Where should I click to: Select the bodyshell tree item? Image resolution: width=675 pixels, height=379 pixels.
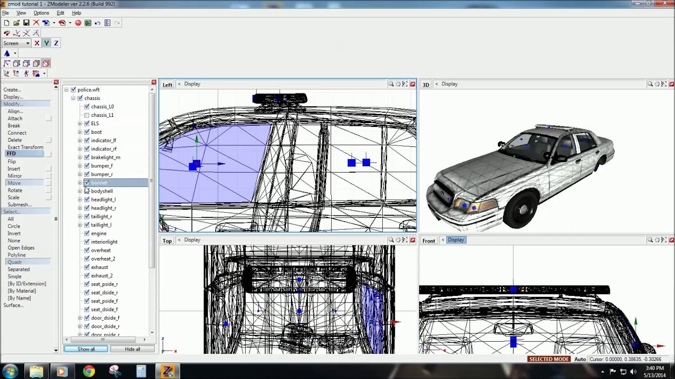[102, 191]
